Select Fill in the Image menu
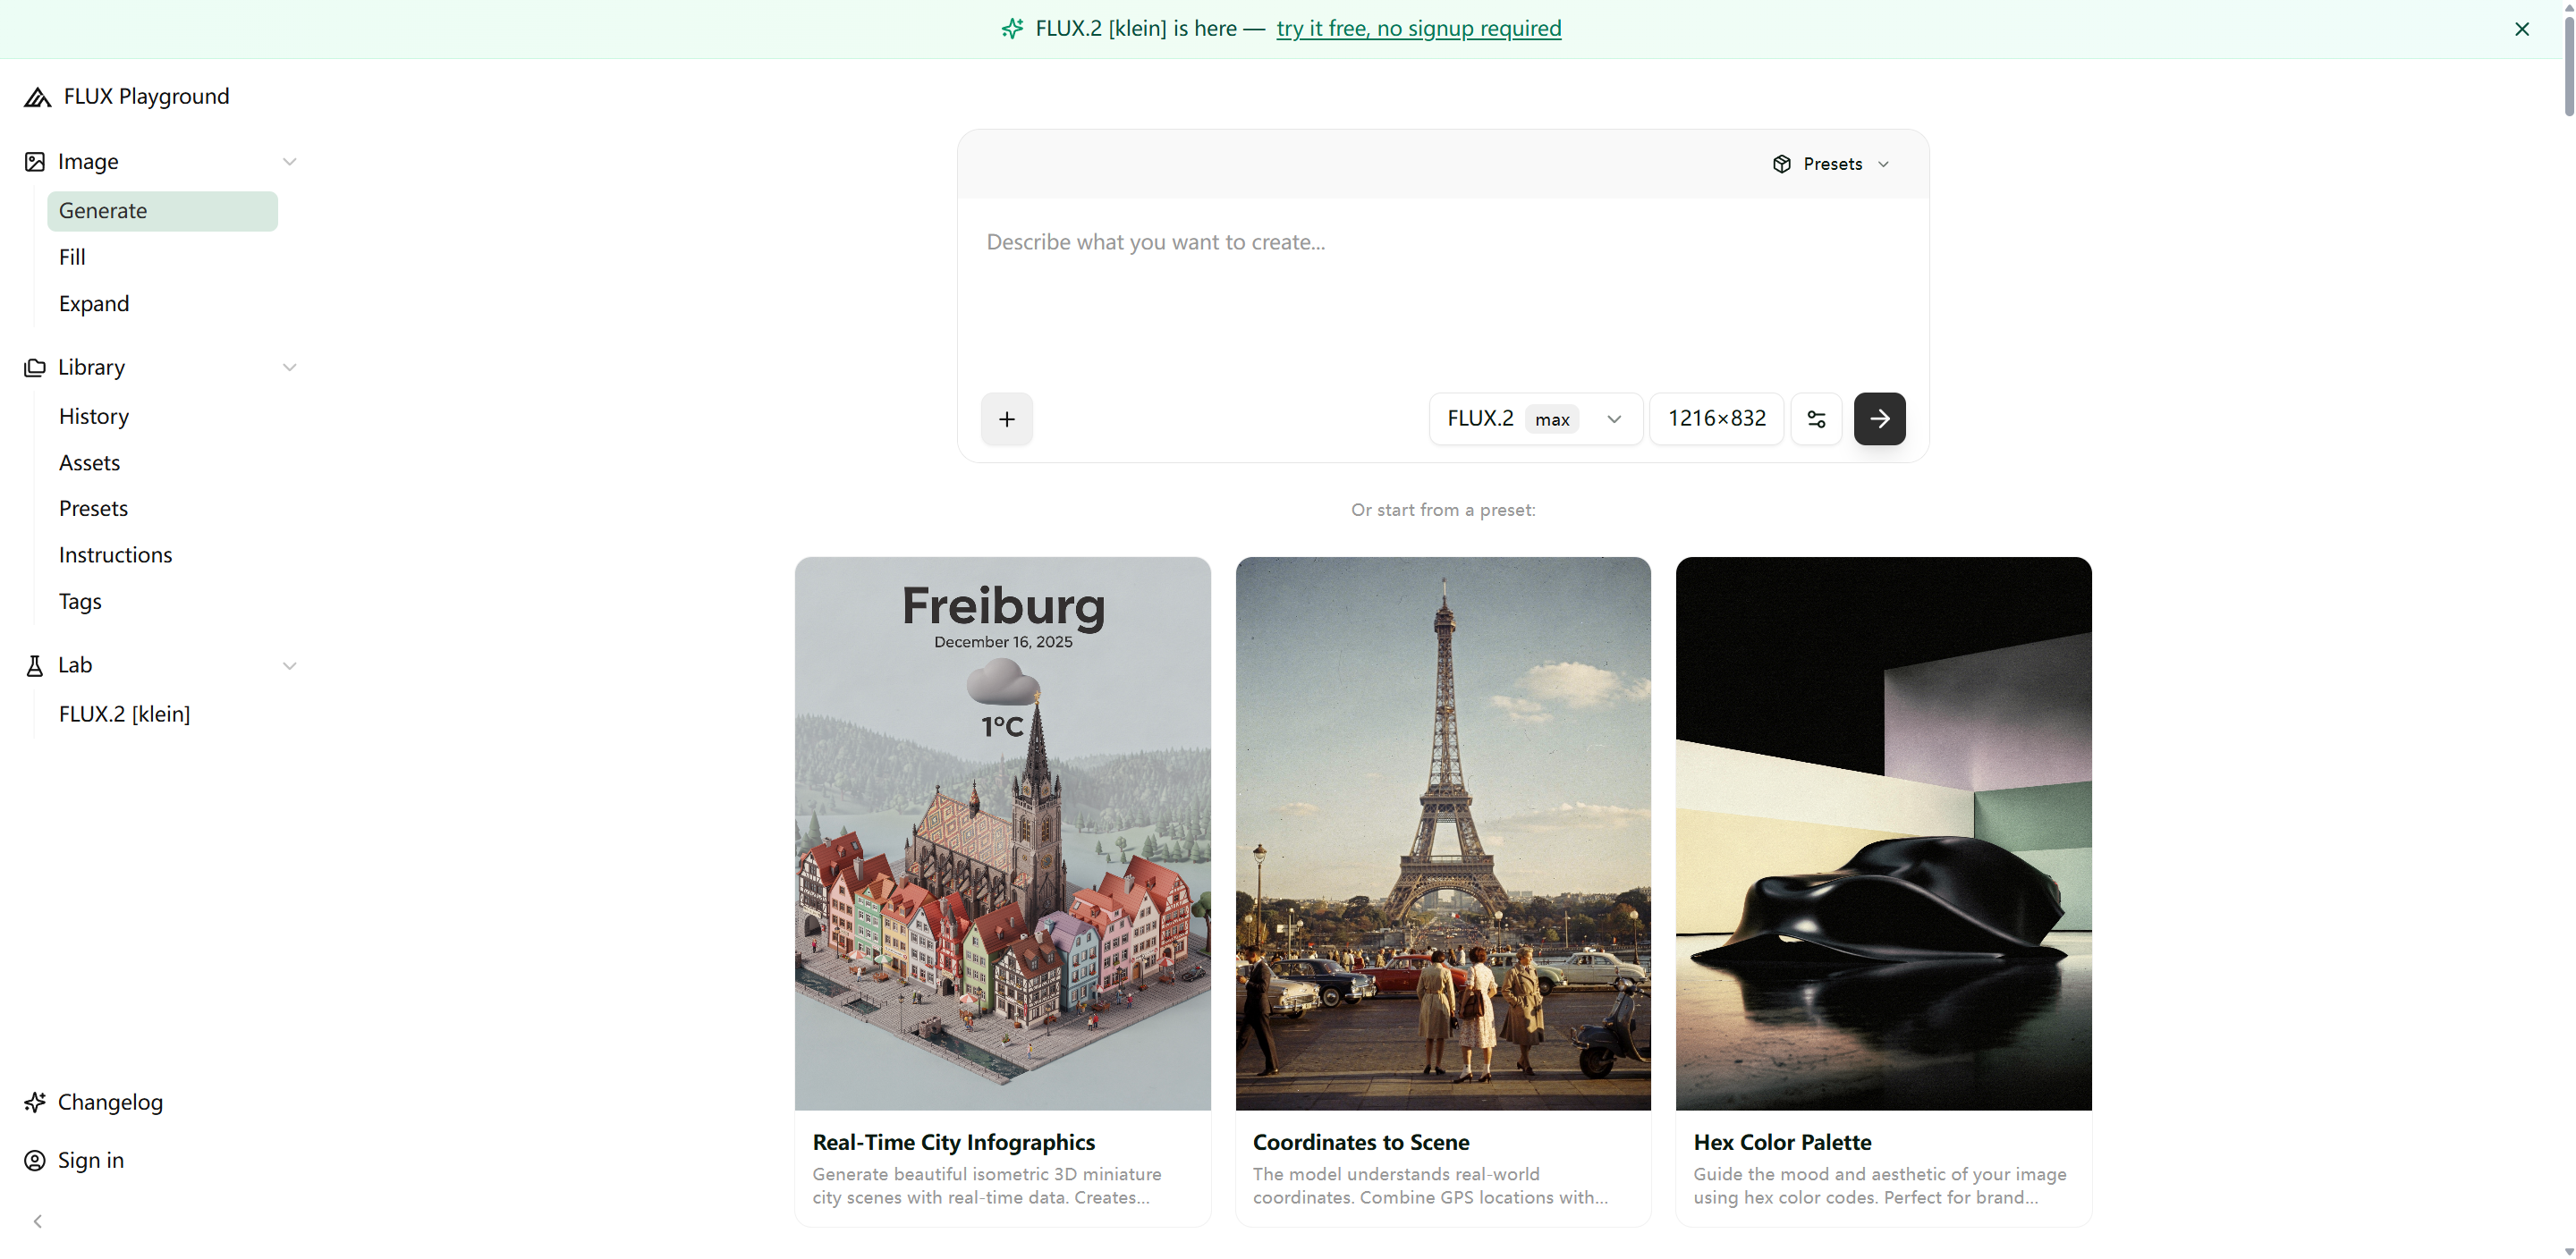 pos(72,257)
